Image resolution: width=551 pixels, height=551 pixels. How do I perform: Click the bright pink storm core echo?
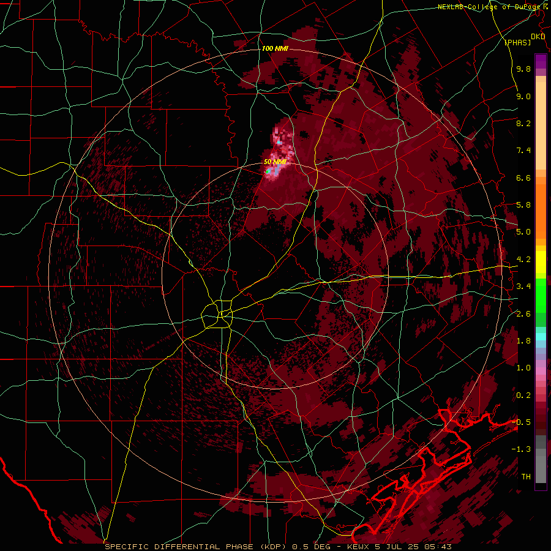click(279, 155)
